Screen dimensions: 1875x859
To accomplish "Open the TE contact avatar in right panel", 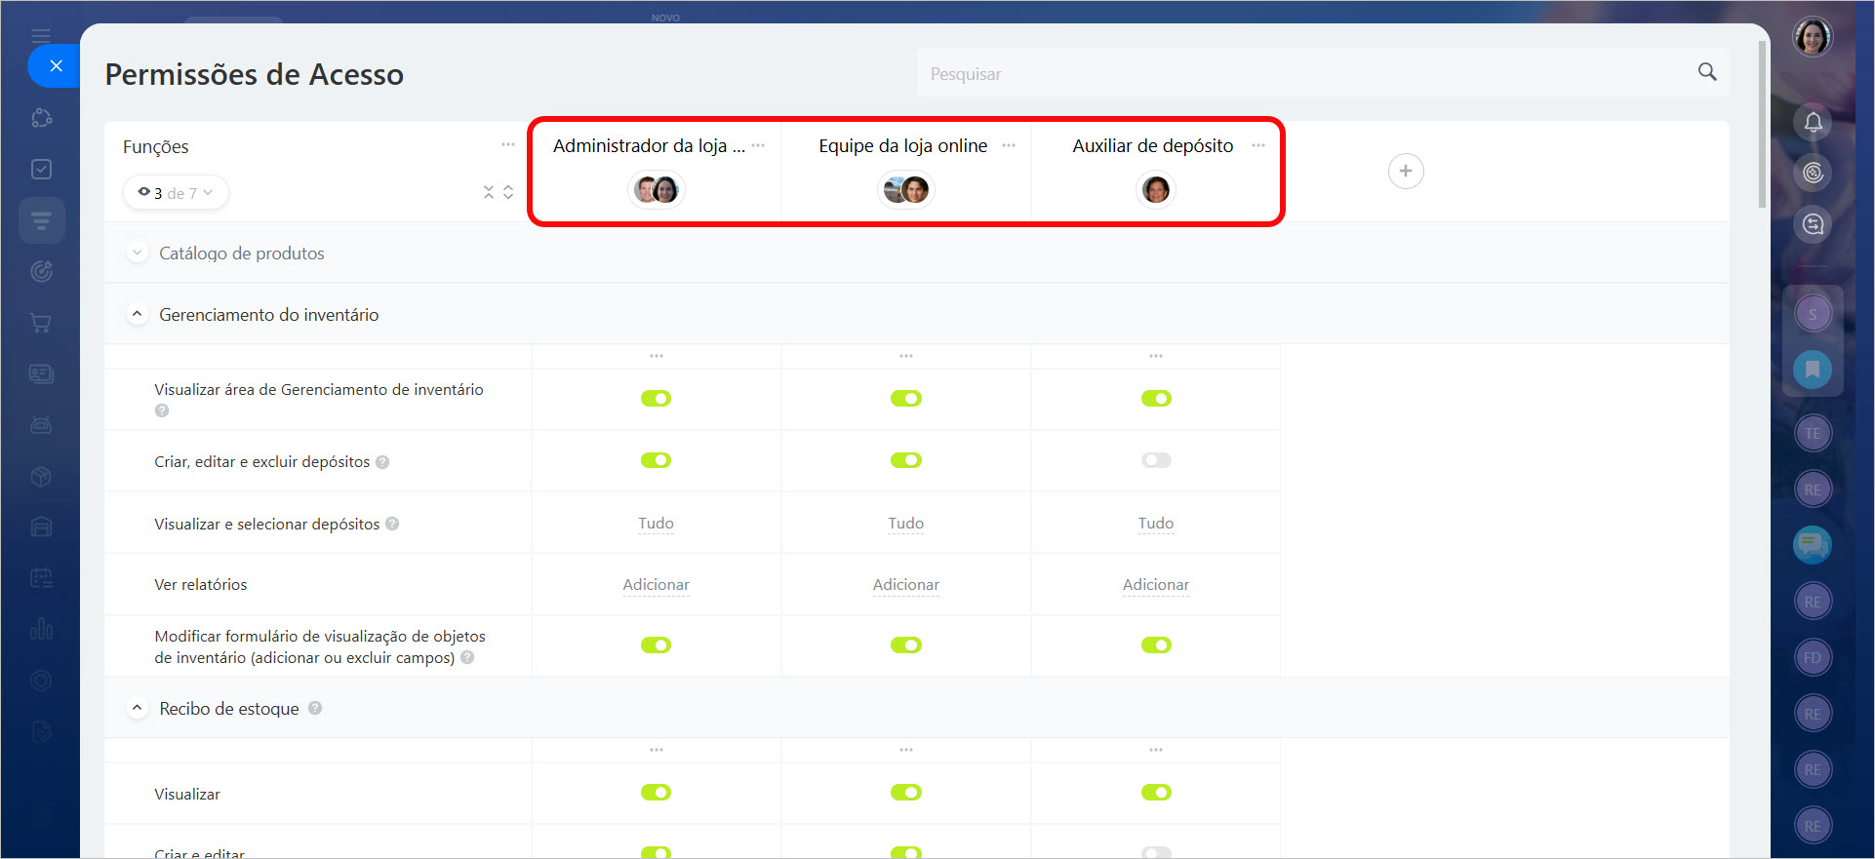I will [x=1813, y=434].
